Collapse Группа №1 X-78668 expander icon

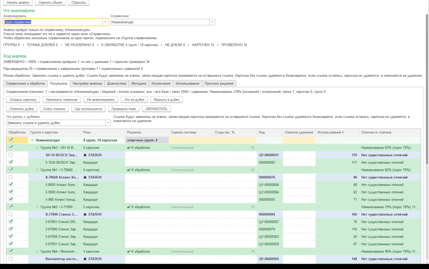coord(37,170)
